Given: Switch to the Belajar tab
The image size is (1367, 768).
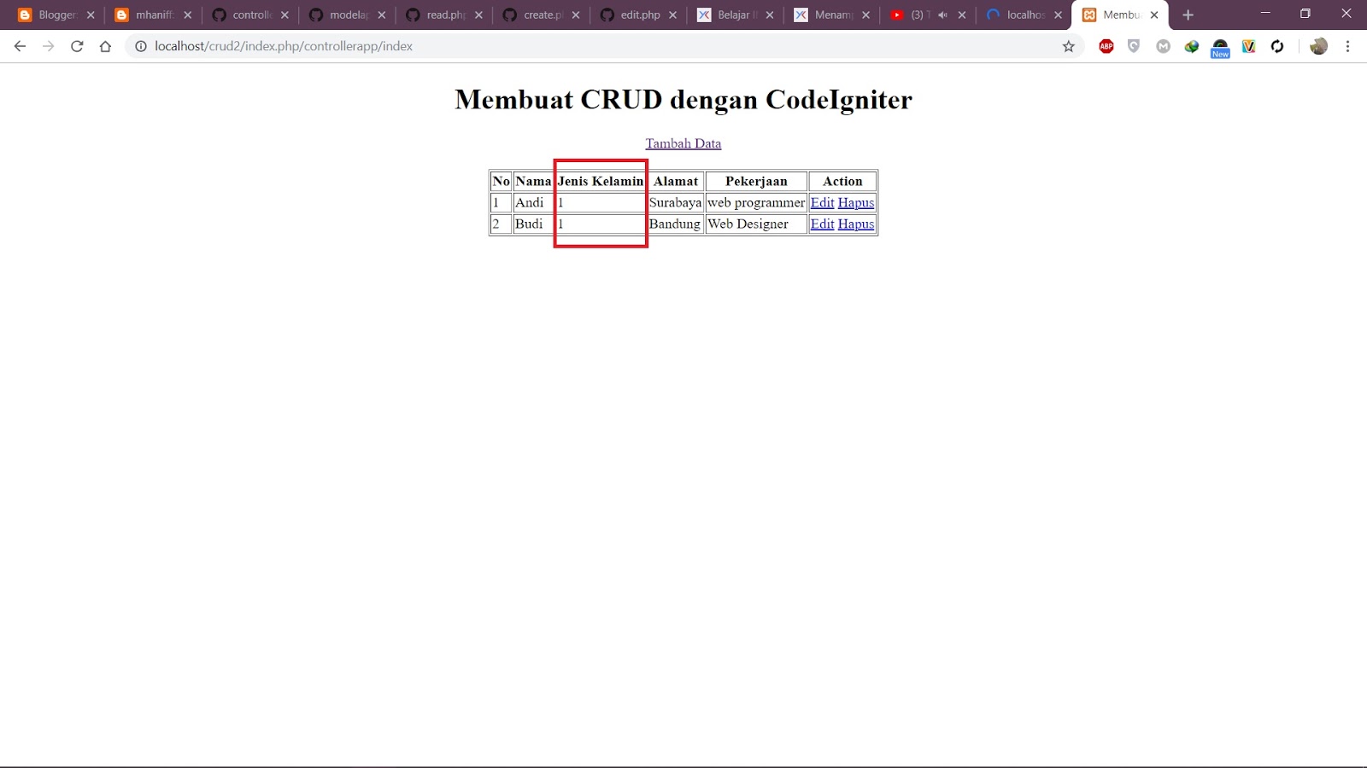Looking at the screenshot, I should (x=733, y=15).
